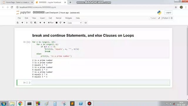The width and height of the screenshot is (188, 106).
Task: Rename notebook title 00000000
Action: coord(38,12)
